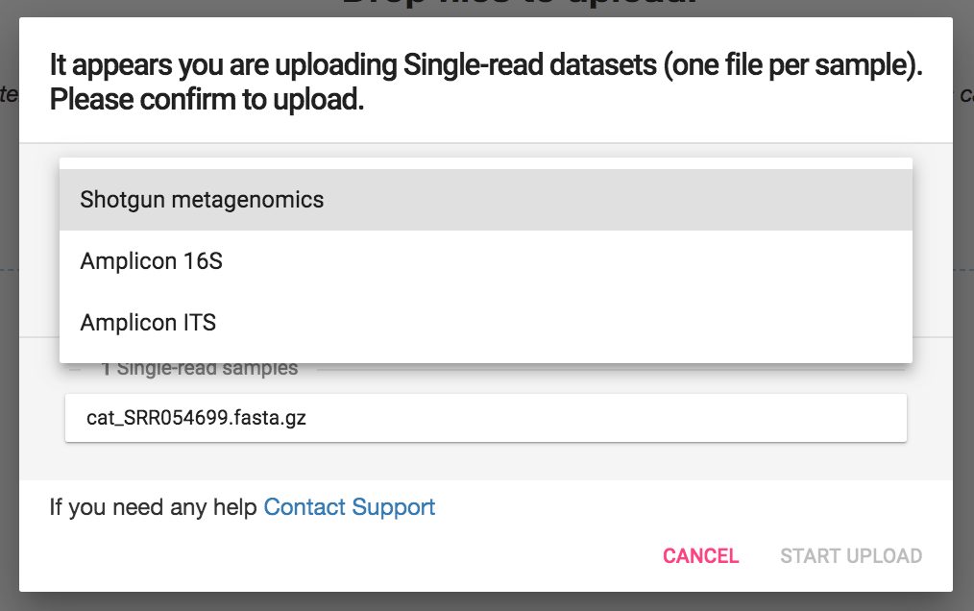The height and width of the screenshot is (611, 974).
Task: Select the uploaded sample file field
Action: [x=485, y=417]
